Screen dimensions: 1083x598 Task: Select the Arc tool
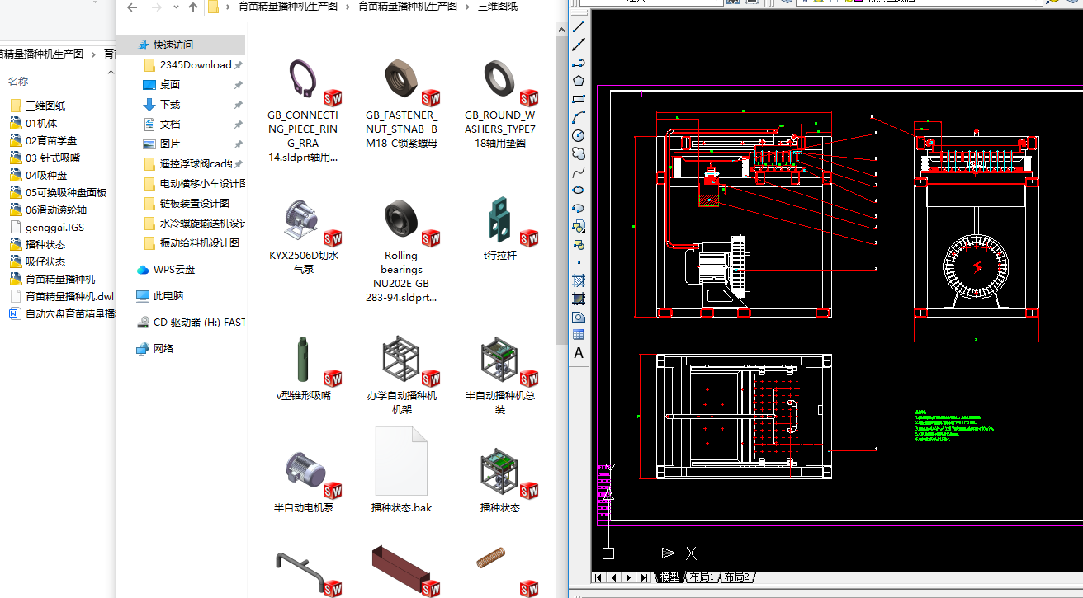pos(579,117)
